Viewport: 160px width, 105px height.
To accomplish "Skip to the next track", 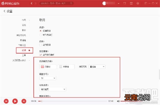I will 24,101.
